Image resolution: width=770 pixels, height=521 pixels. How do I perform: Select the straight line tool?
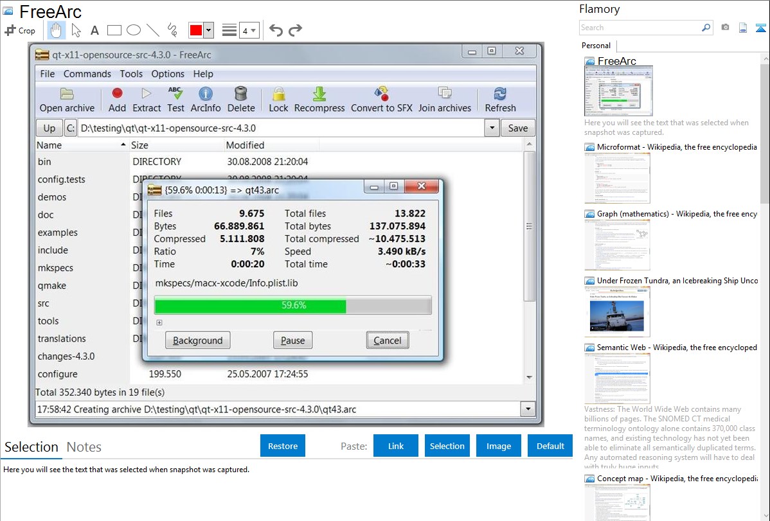153,30
